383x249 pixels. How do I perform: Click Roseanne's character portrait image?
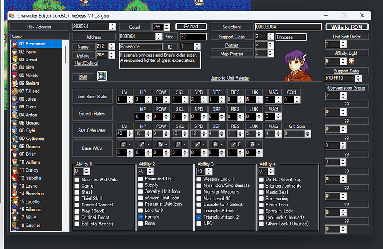296,64
